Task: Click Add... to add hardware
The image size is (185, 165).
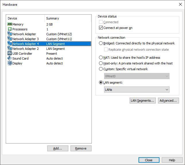Action: [x=58, y=148]
